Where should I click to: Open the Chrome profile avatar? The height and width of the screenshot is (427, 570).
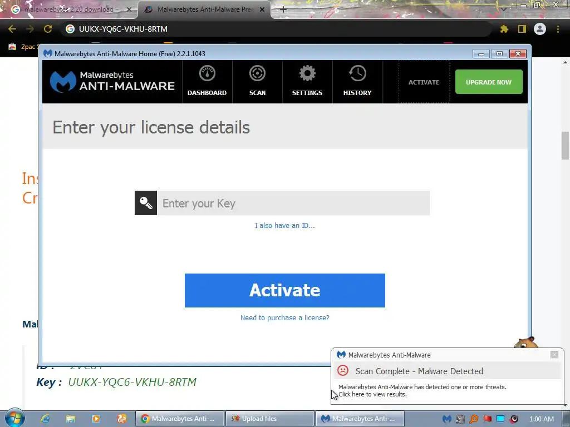[540, 29]
